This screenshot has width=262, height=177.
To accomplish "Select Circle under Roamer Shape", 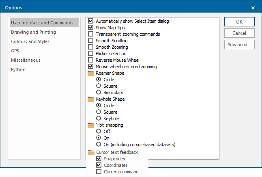I will coord(99,79).
